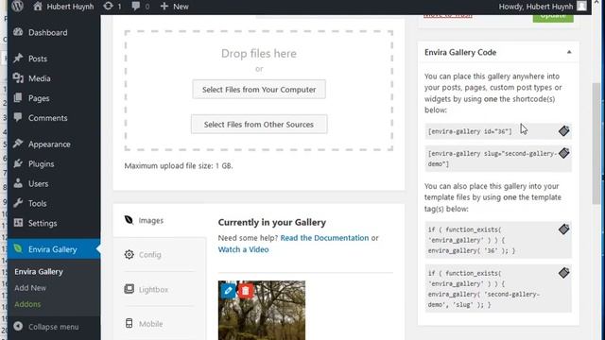This screenshot has width=605, height=340.
Task: Open the Appearance menu
Action: coord(49,144)
